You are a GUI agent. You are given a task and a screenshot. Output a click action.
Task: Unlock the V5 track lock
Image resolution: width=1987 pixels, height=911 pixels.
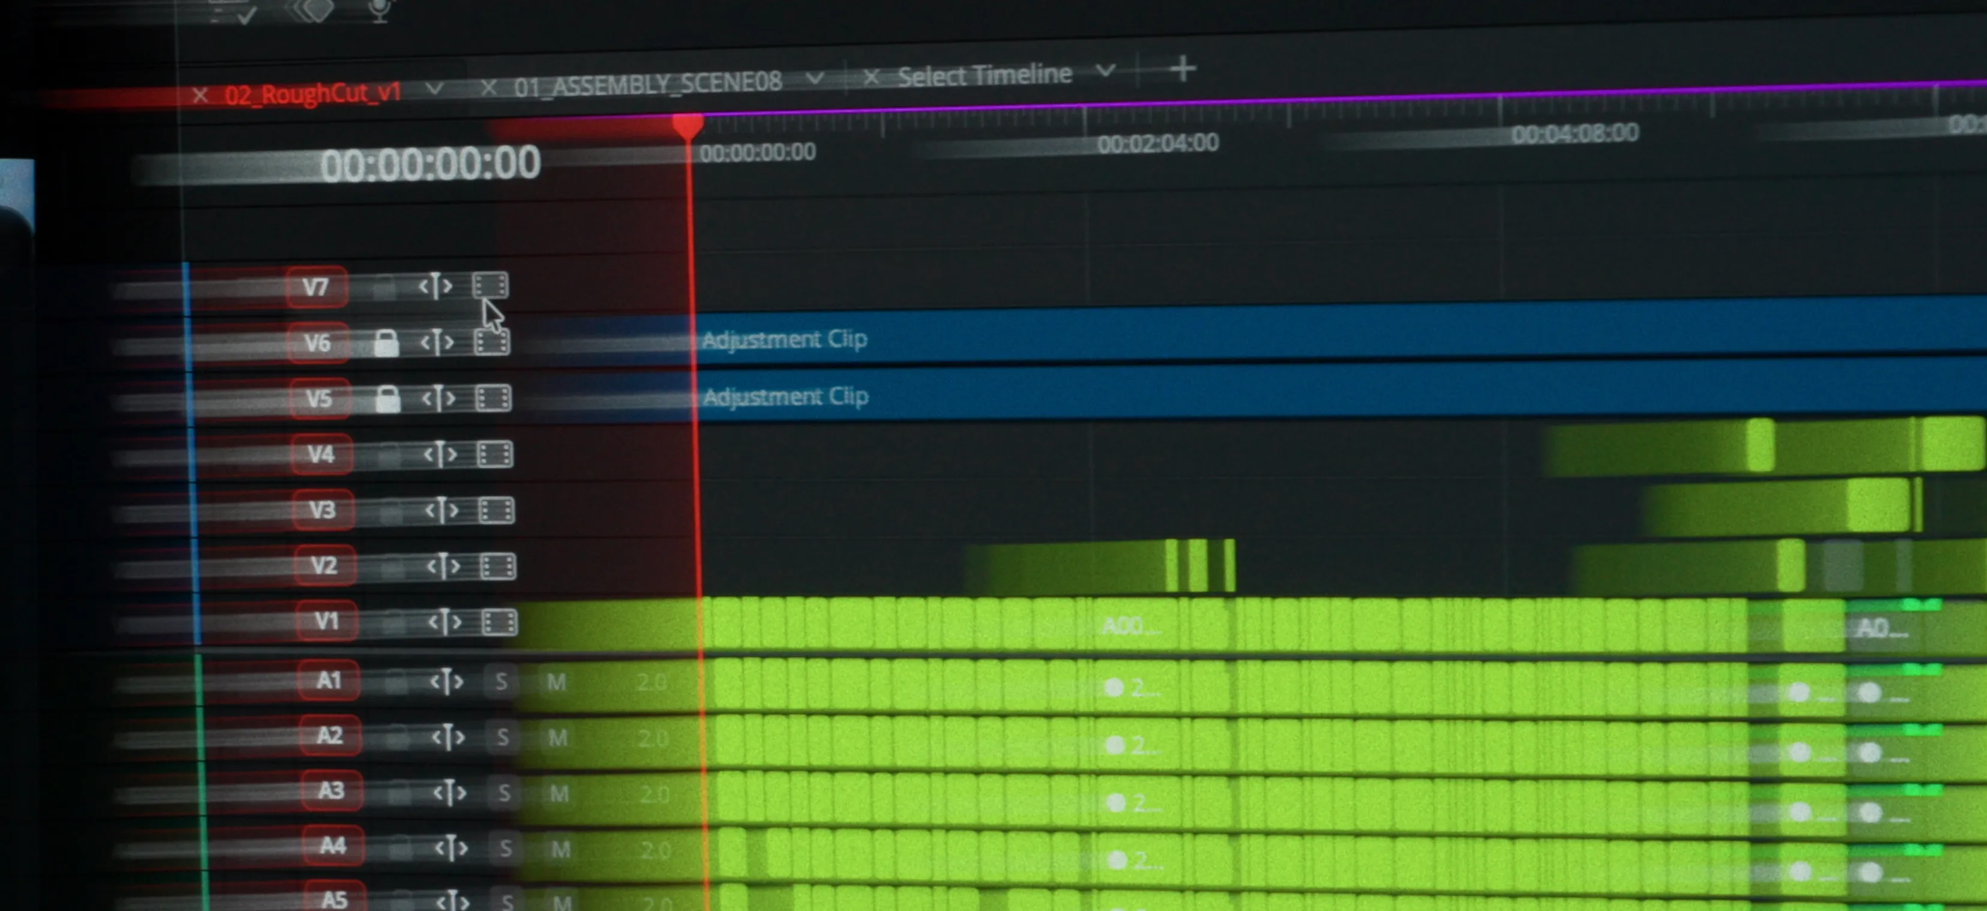coord(387,398)
